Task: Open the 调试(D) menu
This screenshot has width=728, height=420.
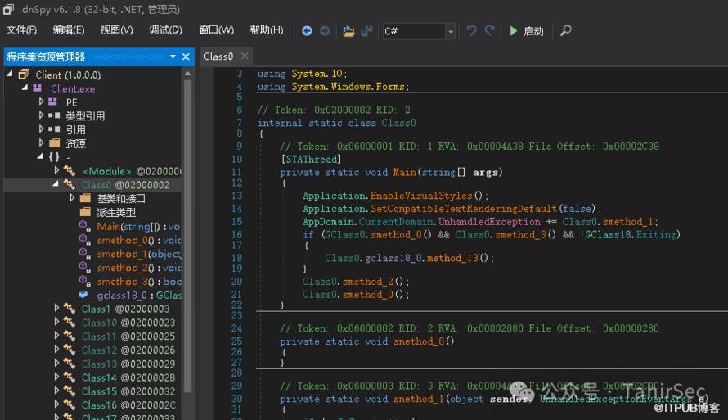Action: point(165,30)
